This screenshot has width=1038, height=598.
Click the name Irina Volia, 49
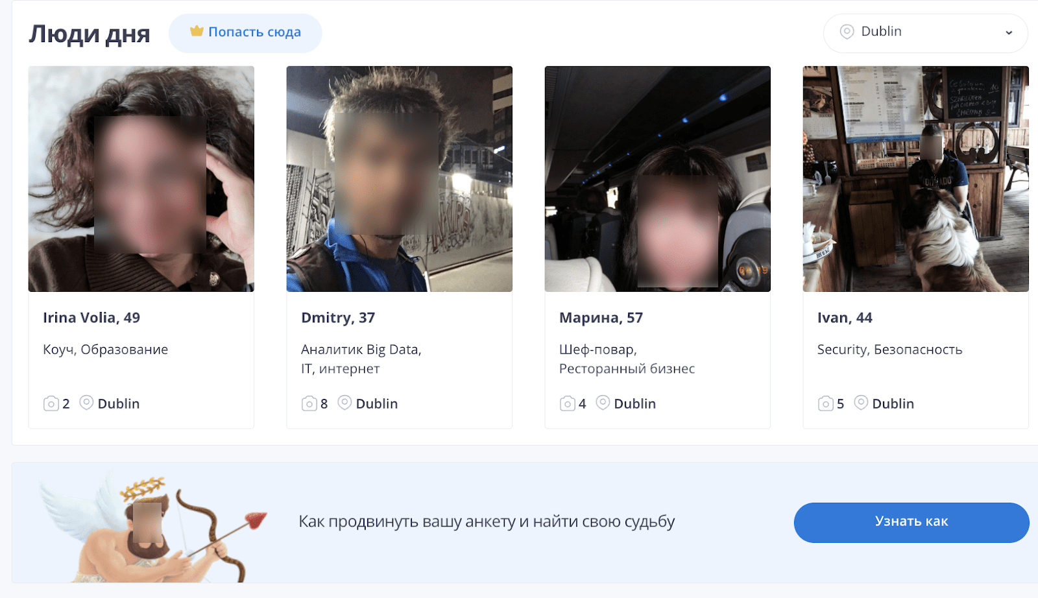point(91,318)
